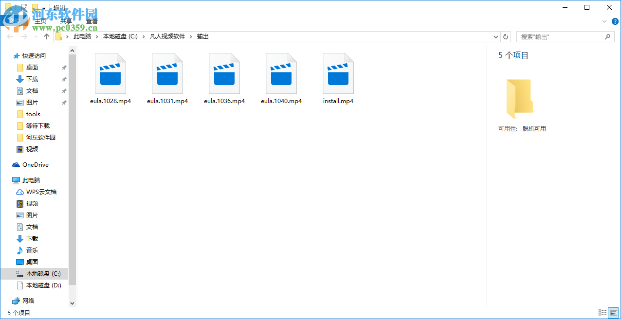Open 音乐 folder in sidebar

(32, 250)
